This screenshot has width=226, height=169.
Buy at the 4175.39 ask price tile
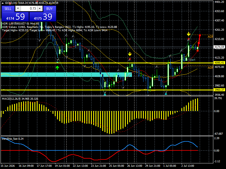[43, 17]
